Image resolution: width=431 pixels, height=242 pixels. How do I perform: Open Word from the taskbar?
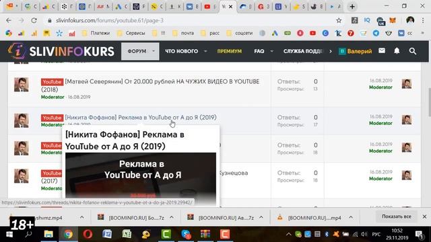pos(107,235)
